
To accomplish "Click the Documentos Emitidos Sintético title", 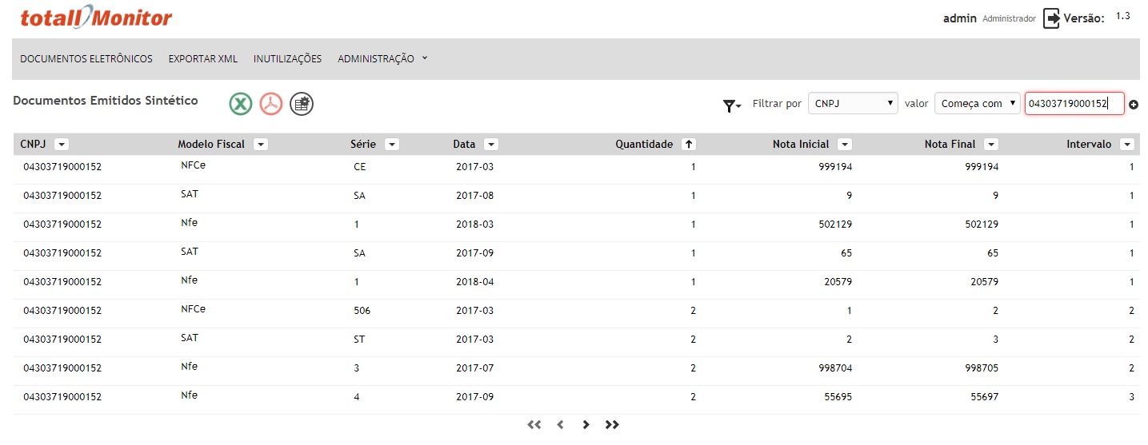I will [106, 101].
